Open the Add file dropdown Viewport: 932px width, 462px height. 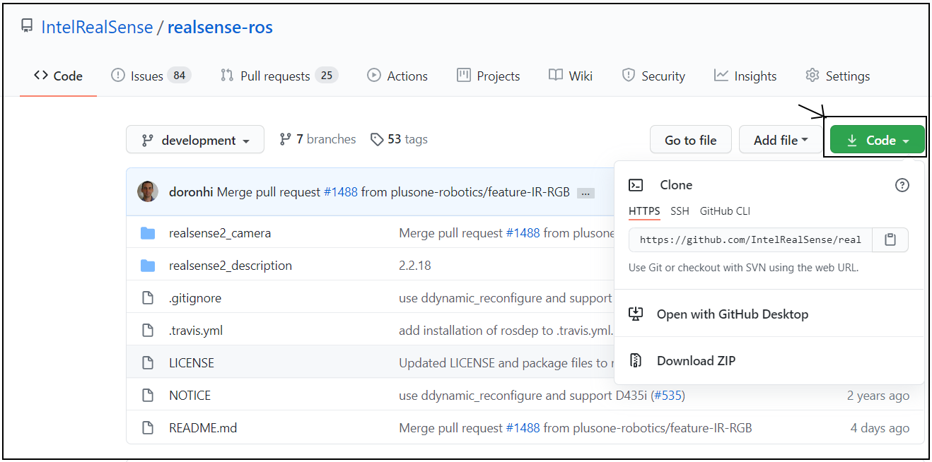coord(780,139)
